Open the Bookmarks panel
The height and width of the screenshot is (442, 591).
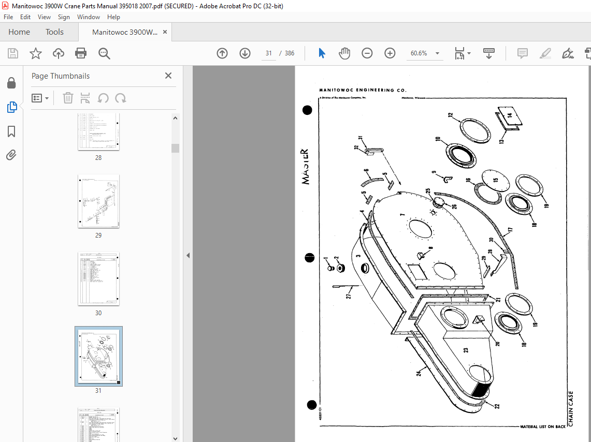(x=11, y=131)
